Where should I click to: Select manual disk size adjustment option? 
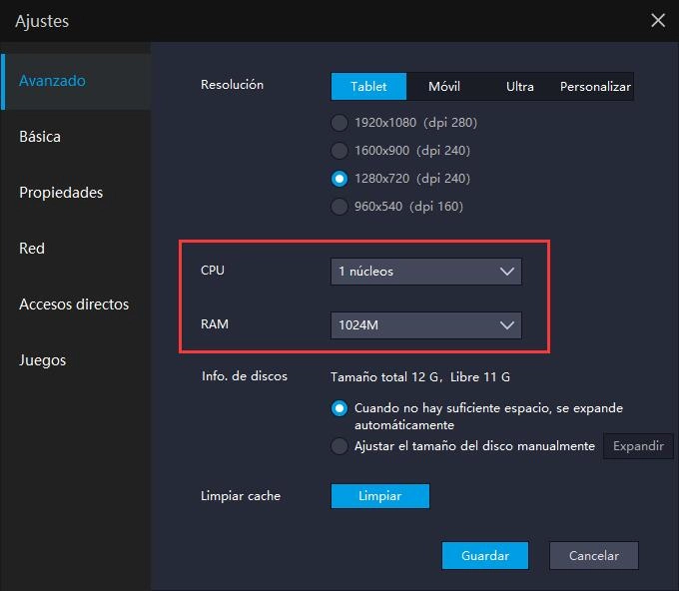pyautogui.click(x=339, y=446)
